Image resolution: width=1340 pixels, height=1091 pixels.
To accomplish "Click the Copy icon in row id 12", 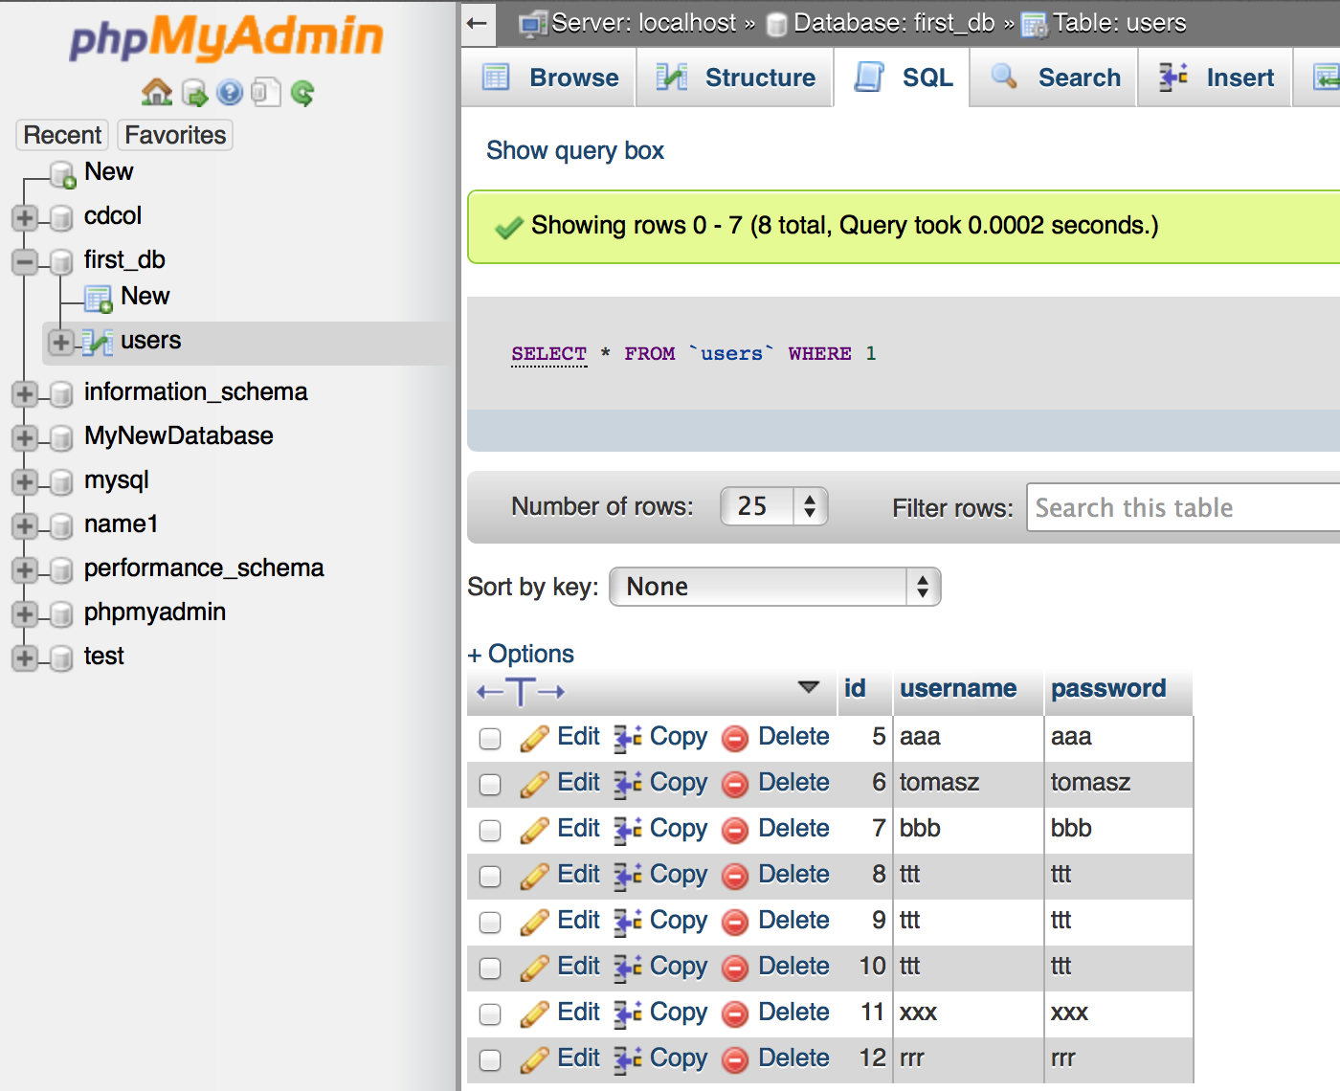I will point(628,1059).
